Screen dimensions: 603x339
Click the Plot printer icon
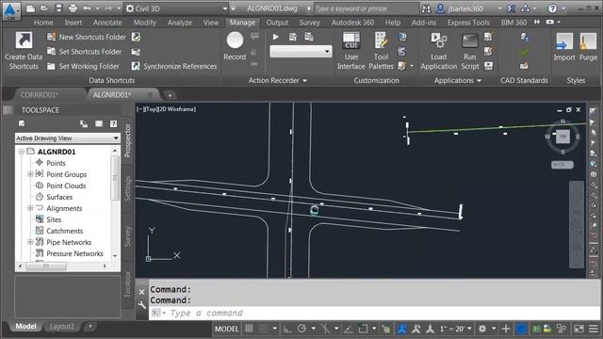click(73, 8)
